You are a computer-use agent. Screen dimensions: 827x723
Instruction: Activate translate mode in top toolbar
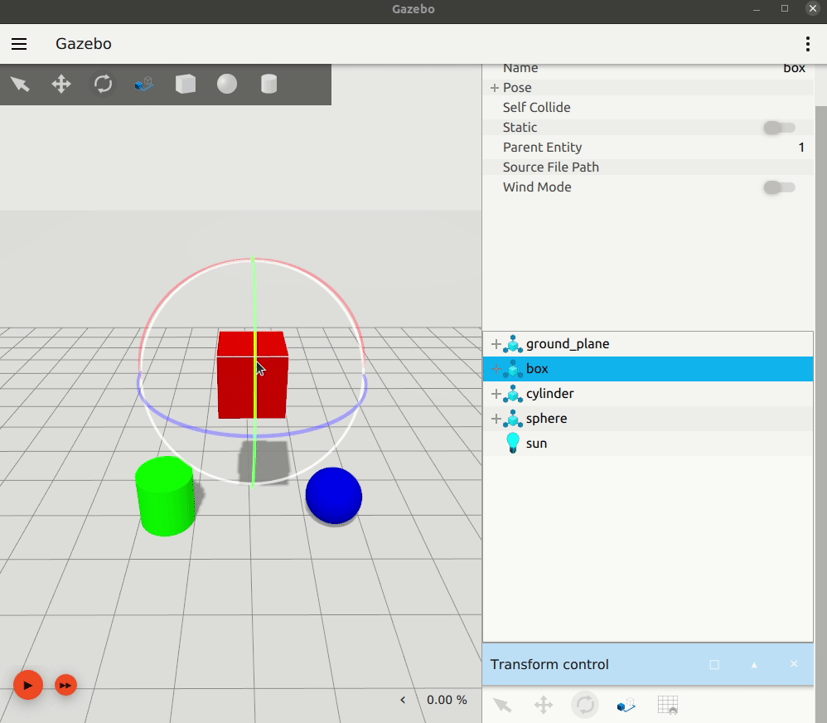(61, 84)
